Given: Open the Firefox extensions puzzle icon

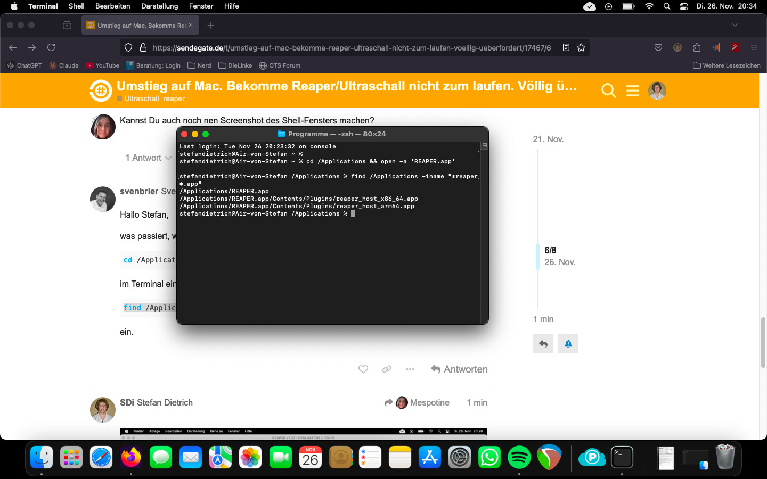Looking at the screenshot, I should tap(697, 47).
